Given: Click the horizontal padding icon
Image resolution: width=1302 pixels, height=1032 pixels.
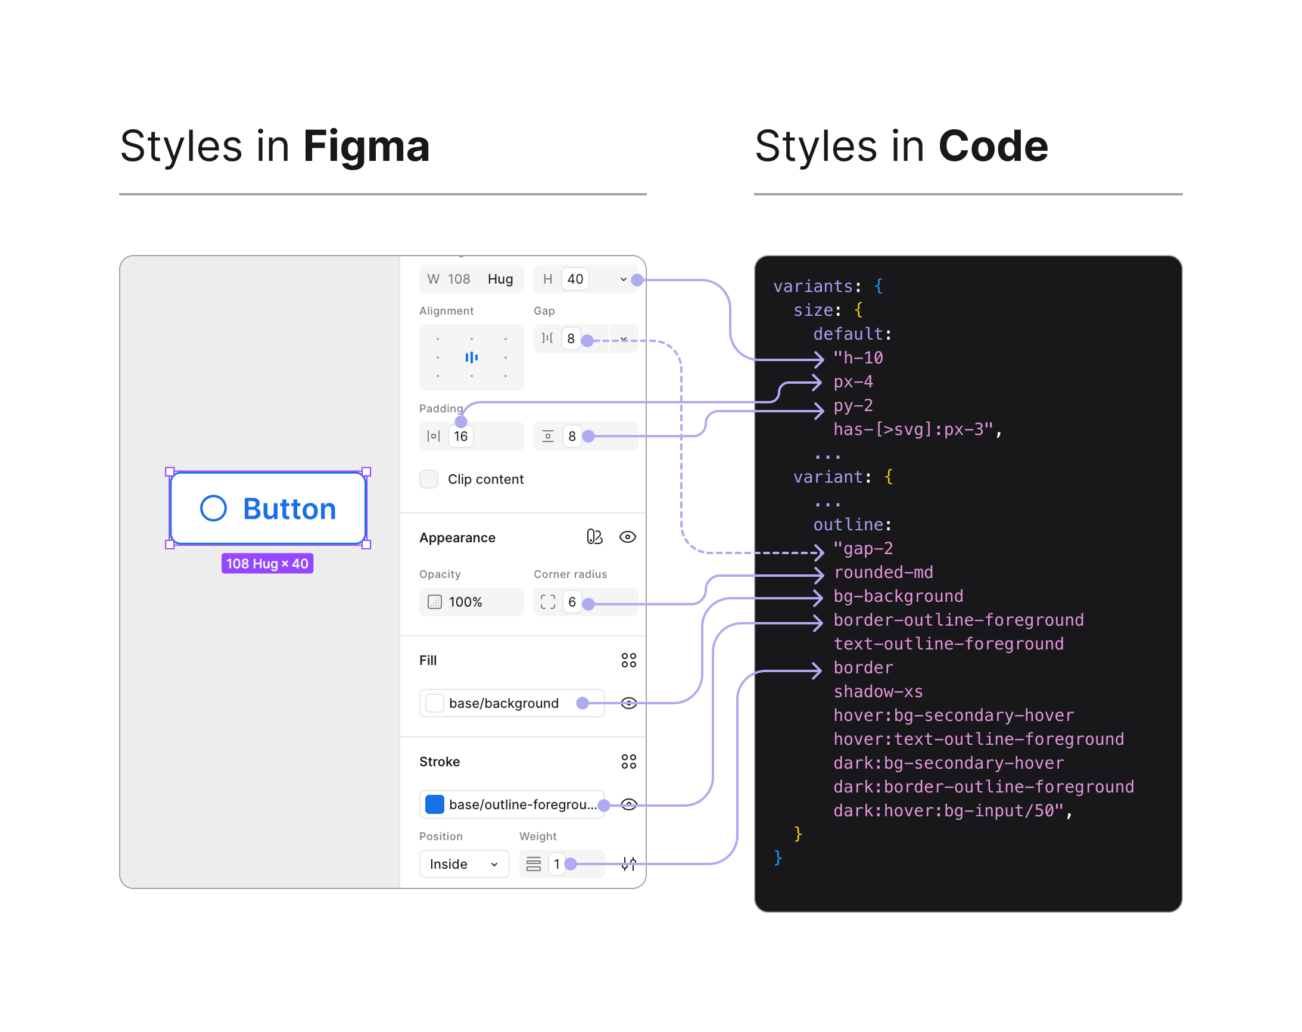Looking at the screenshot, I should click(x=433, y=436).
